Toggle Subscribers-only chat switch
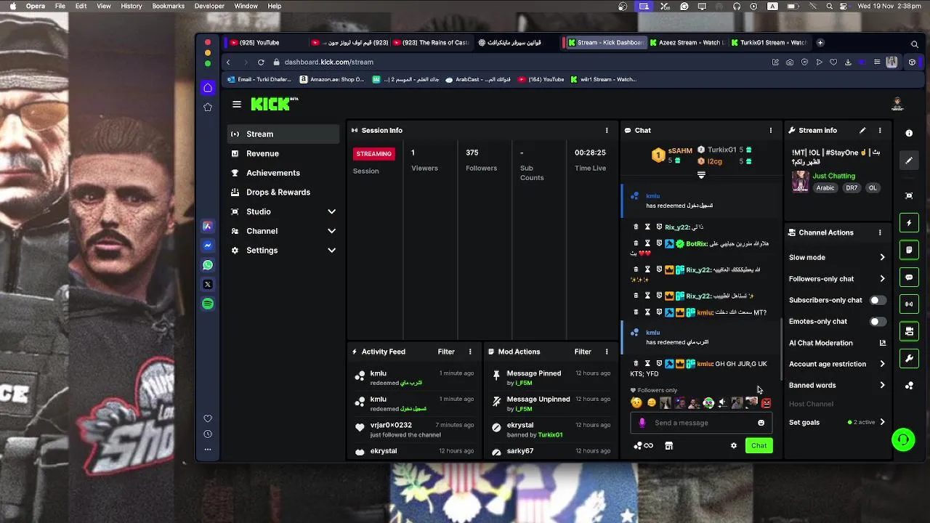Image resolution: width=930 pixels, height=523 pixels. [x=878, y=300]
